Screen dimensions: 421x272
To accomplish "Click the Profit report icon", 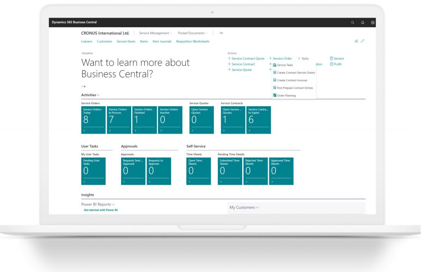I will click(331, 64).
